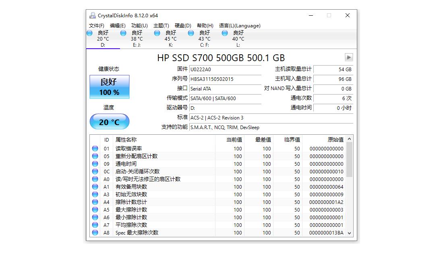
Task: Open the next drive with the arrow button
Action: coord(349,58)
